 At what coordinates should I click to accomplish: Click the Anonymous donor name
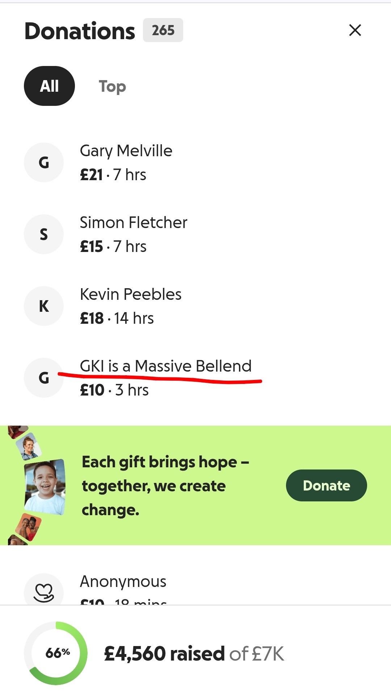pyautogui.click(x=123, y=582)
